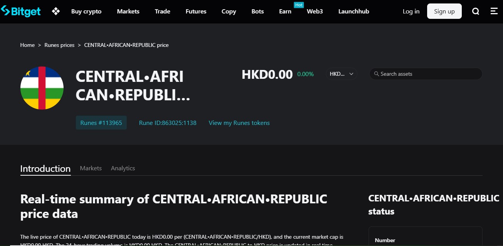
Task: Click the Number label in status card
Action: [385, 240]
